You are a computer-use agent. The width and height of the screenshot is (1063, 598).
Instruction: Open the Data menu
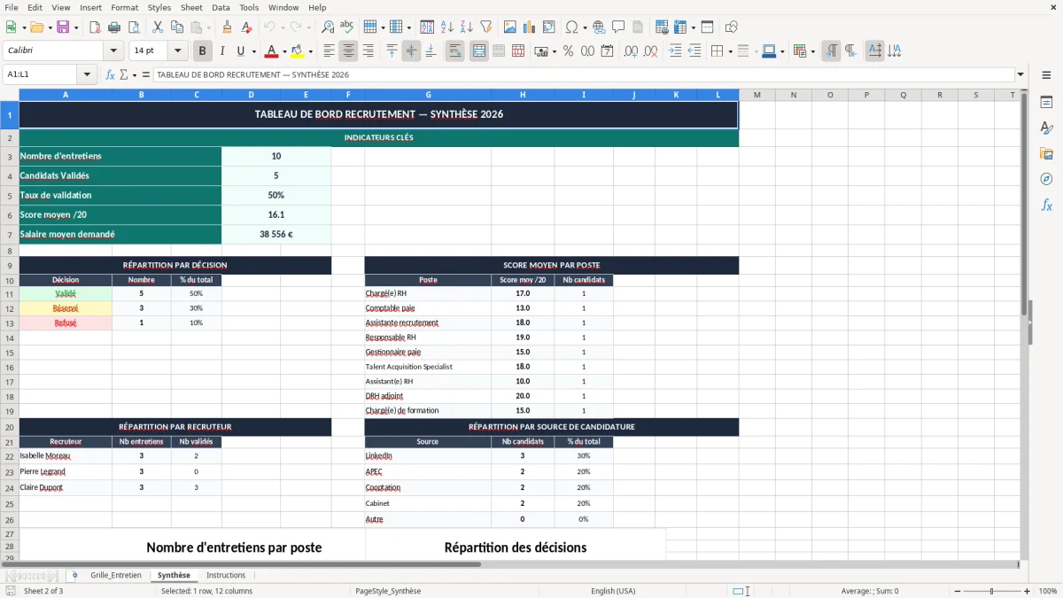[221, 7]
